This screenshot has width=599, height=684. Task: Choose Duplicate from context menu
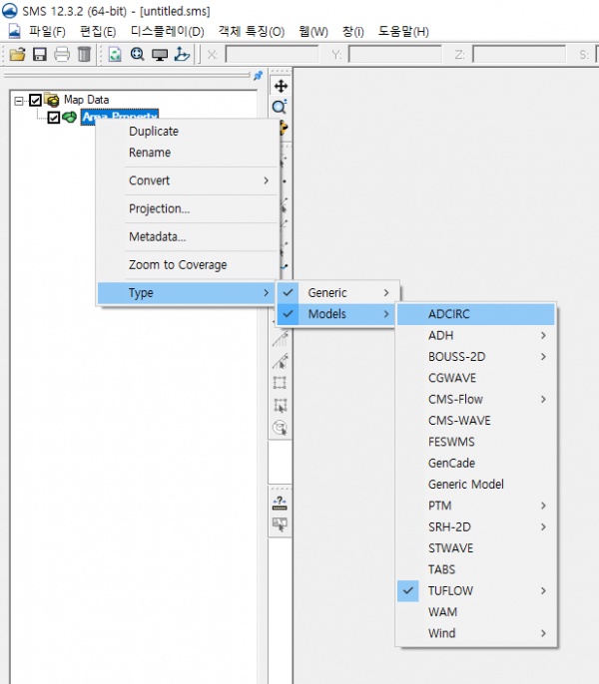[189, 132]
